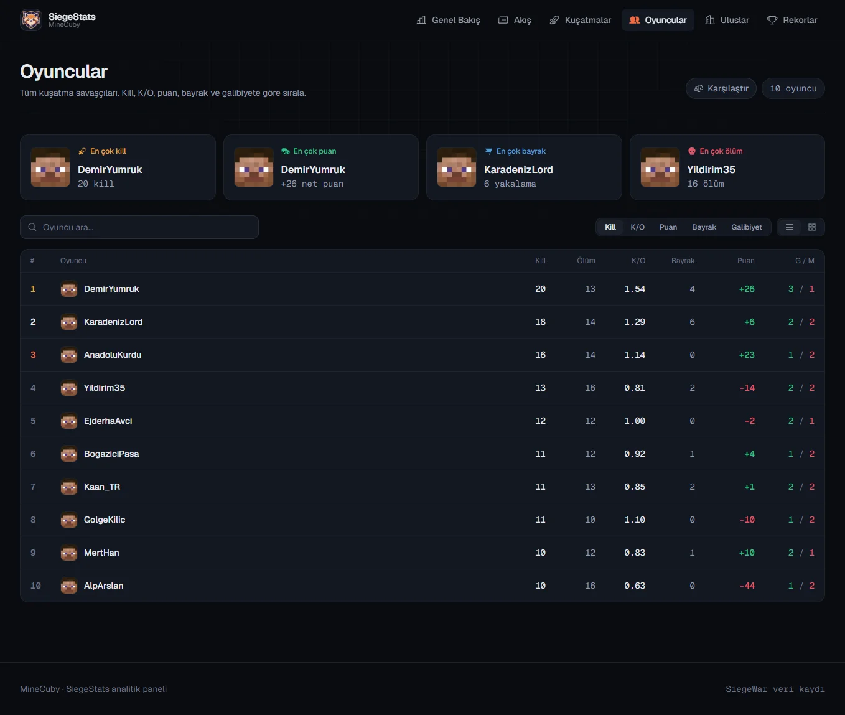845x715 pixels.
Task: Select the Oyuncular tab
Action: point(658,20)
